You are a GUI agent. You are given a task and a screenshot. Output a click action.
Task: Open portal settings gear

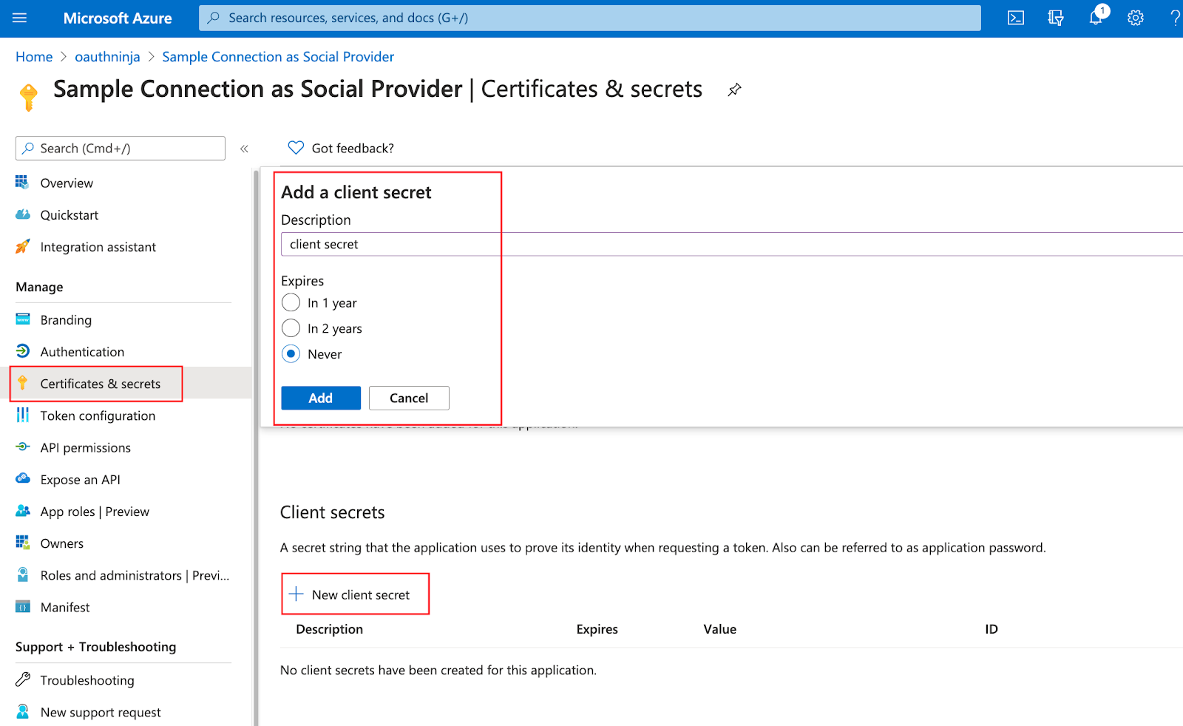1136,18
